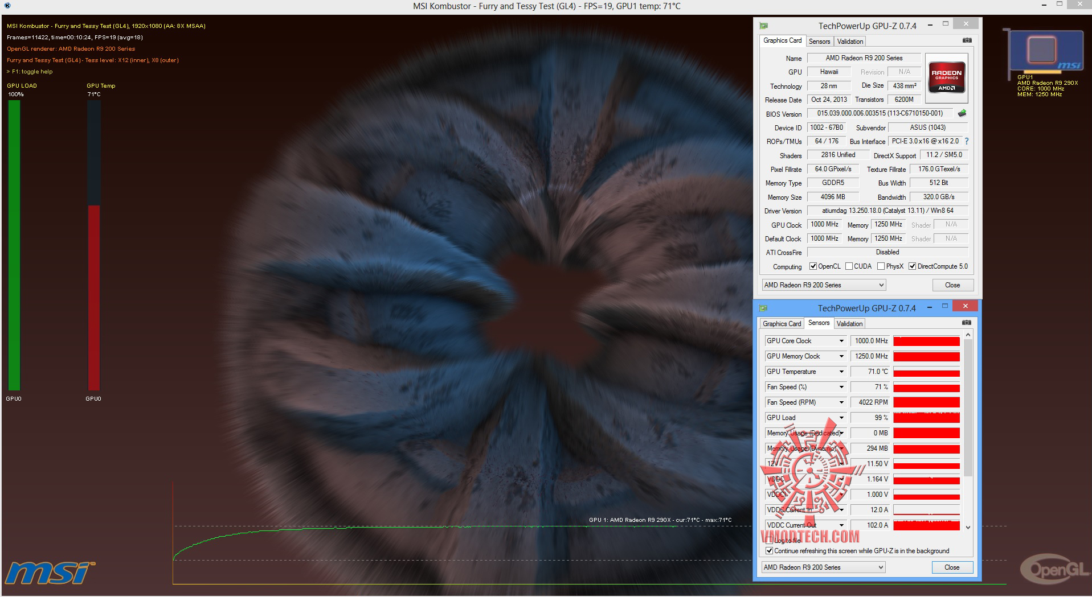The width and height of the screenshot is (1092, 597).
Task: Minimize the upper GPU-Z window
Action: click(930, 24)
